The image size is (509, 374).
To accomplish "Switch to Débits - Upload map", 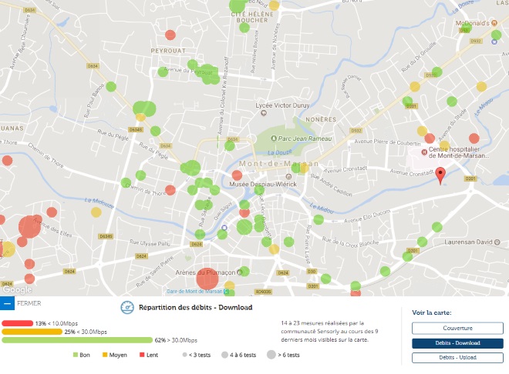I will pyautogui.click(x=457, y=358).
